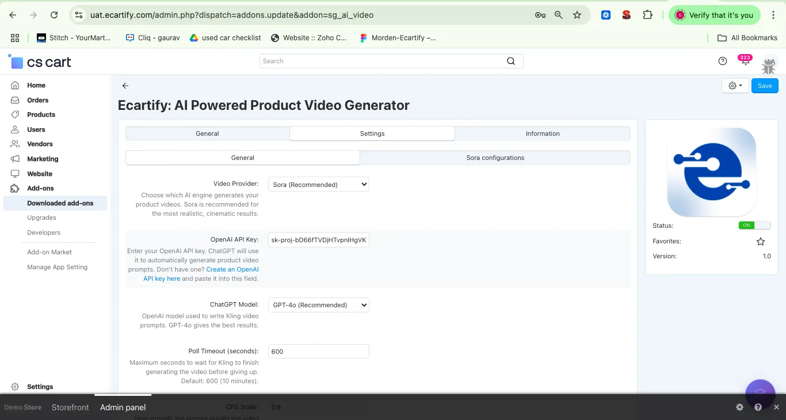Select the Sora configurations sub-tab

tap(495, 158)
